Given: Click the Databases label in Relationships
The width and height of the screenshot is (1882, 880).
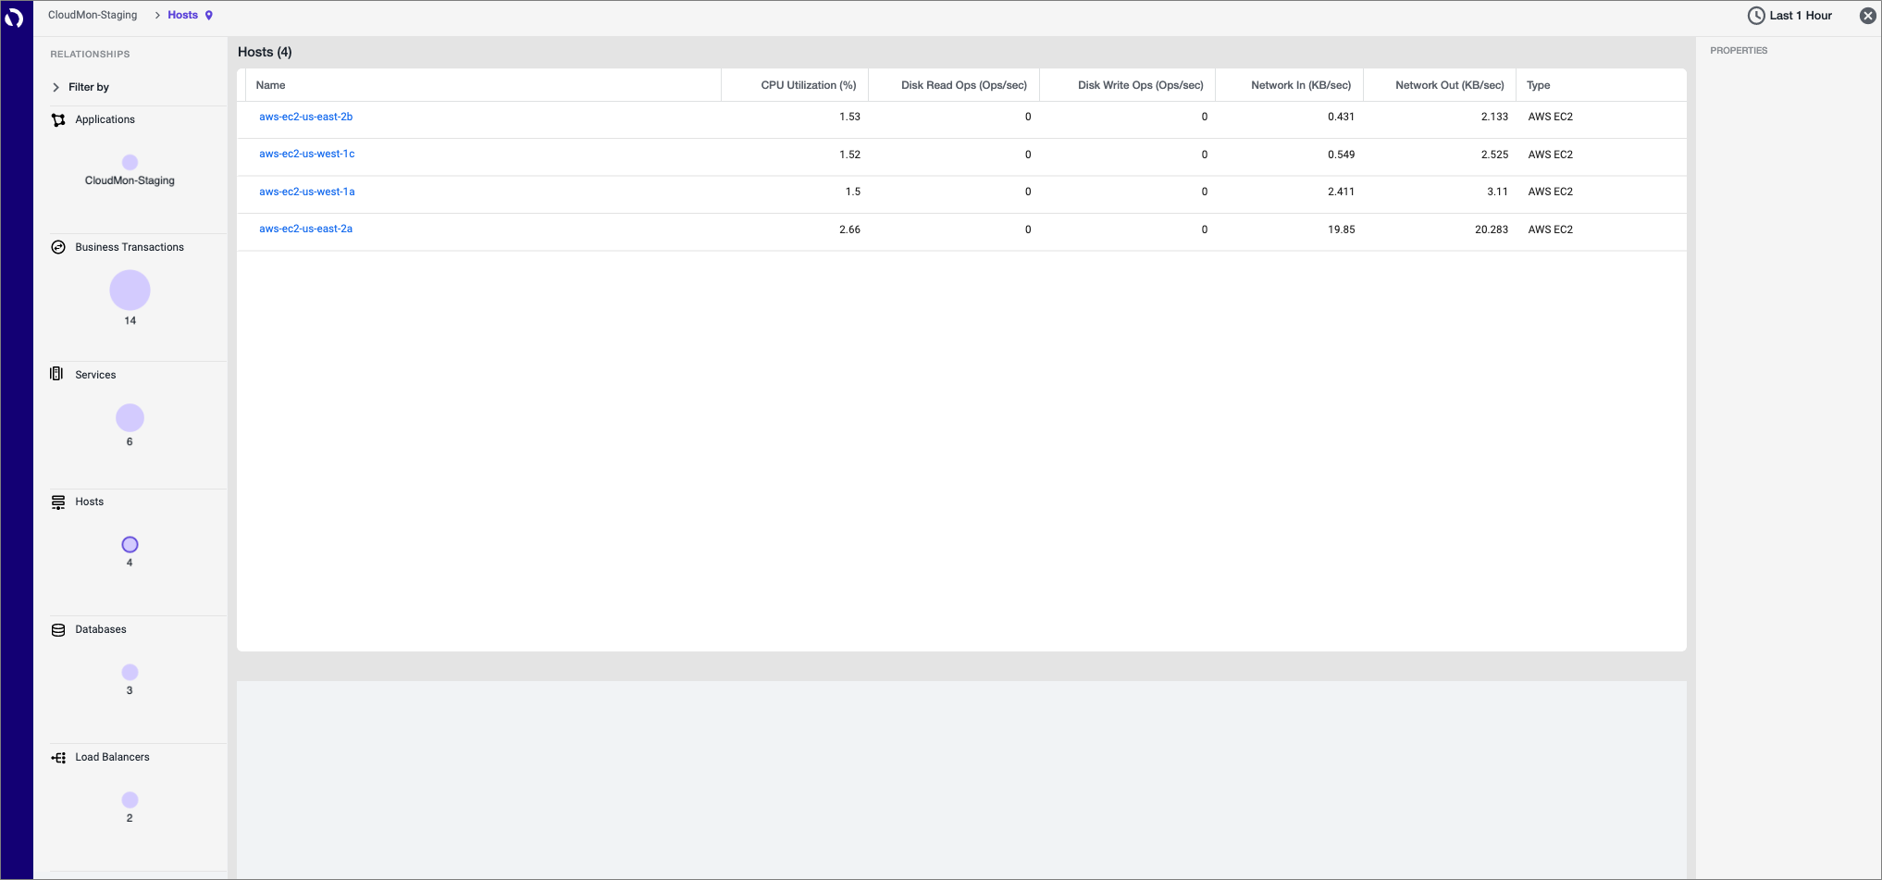Looking at the screenshot, I should click(100, 629).
